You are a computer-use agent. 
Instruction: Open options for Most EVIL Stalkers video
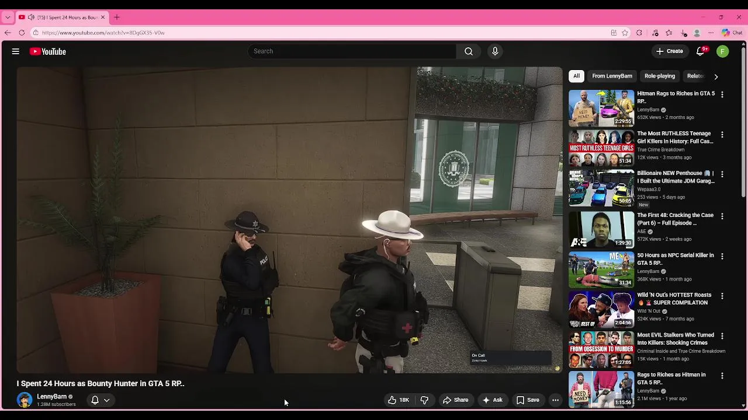click(722, 337)
